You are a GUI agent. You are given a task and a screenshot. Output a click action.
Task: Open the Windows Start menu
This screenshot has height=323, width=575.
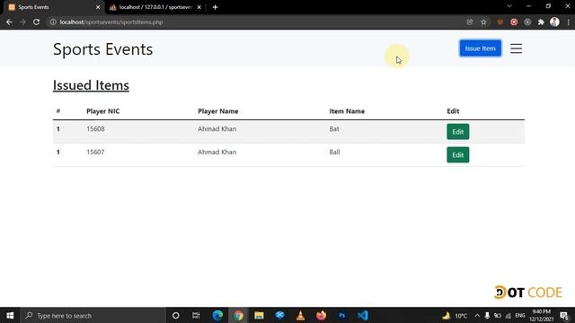point(10,315)
